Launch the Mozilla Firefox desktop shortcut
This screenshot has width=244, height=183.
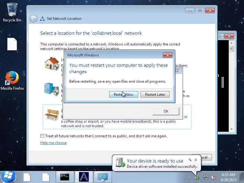(12, 81)
